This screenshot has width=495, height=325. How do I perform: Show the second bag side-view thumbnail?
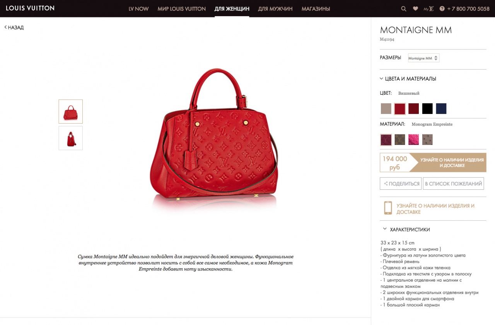(x=71, y=138)
